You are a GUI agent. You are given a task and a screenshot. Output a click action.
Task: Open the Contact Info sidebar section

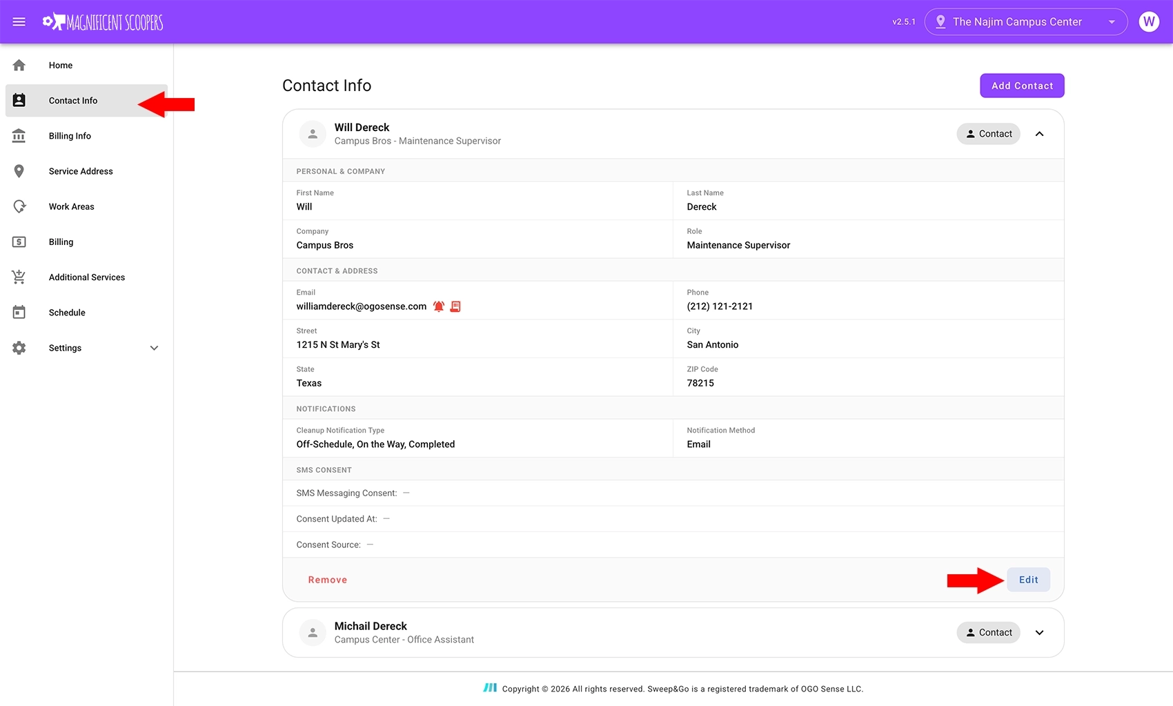coord(72,100)
